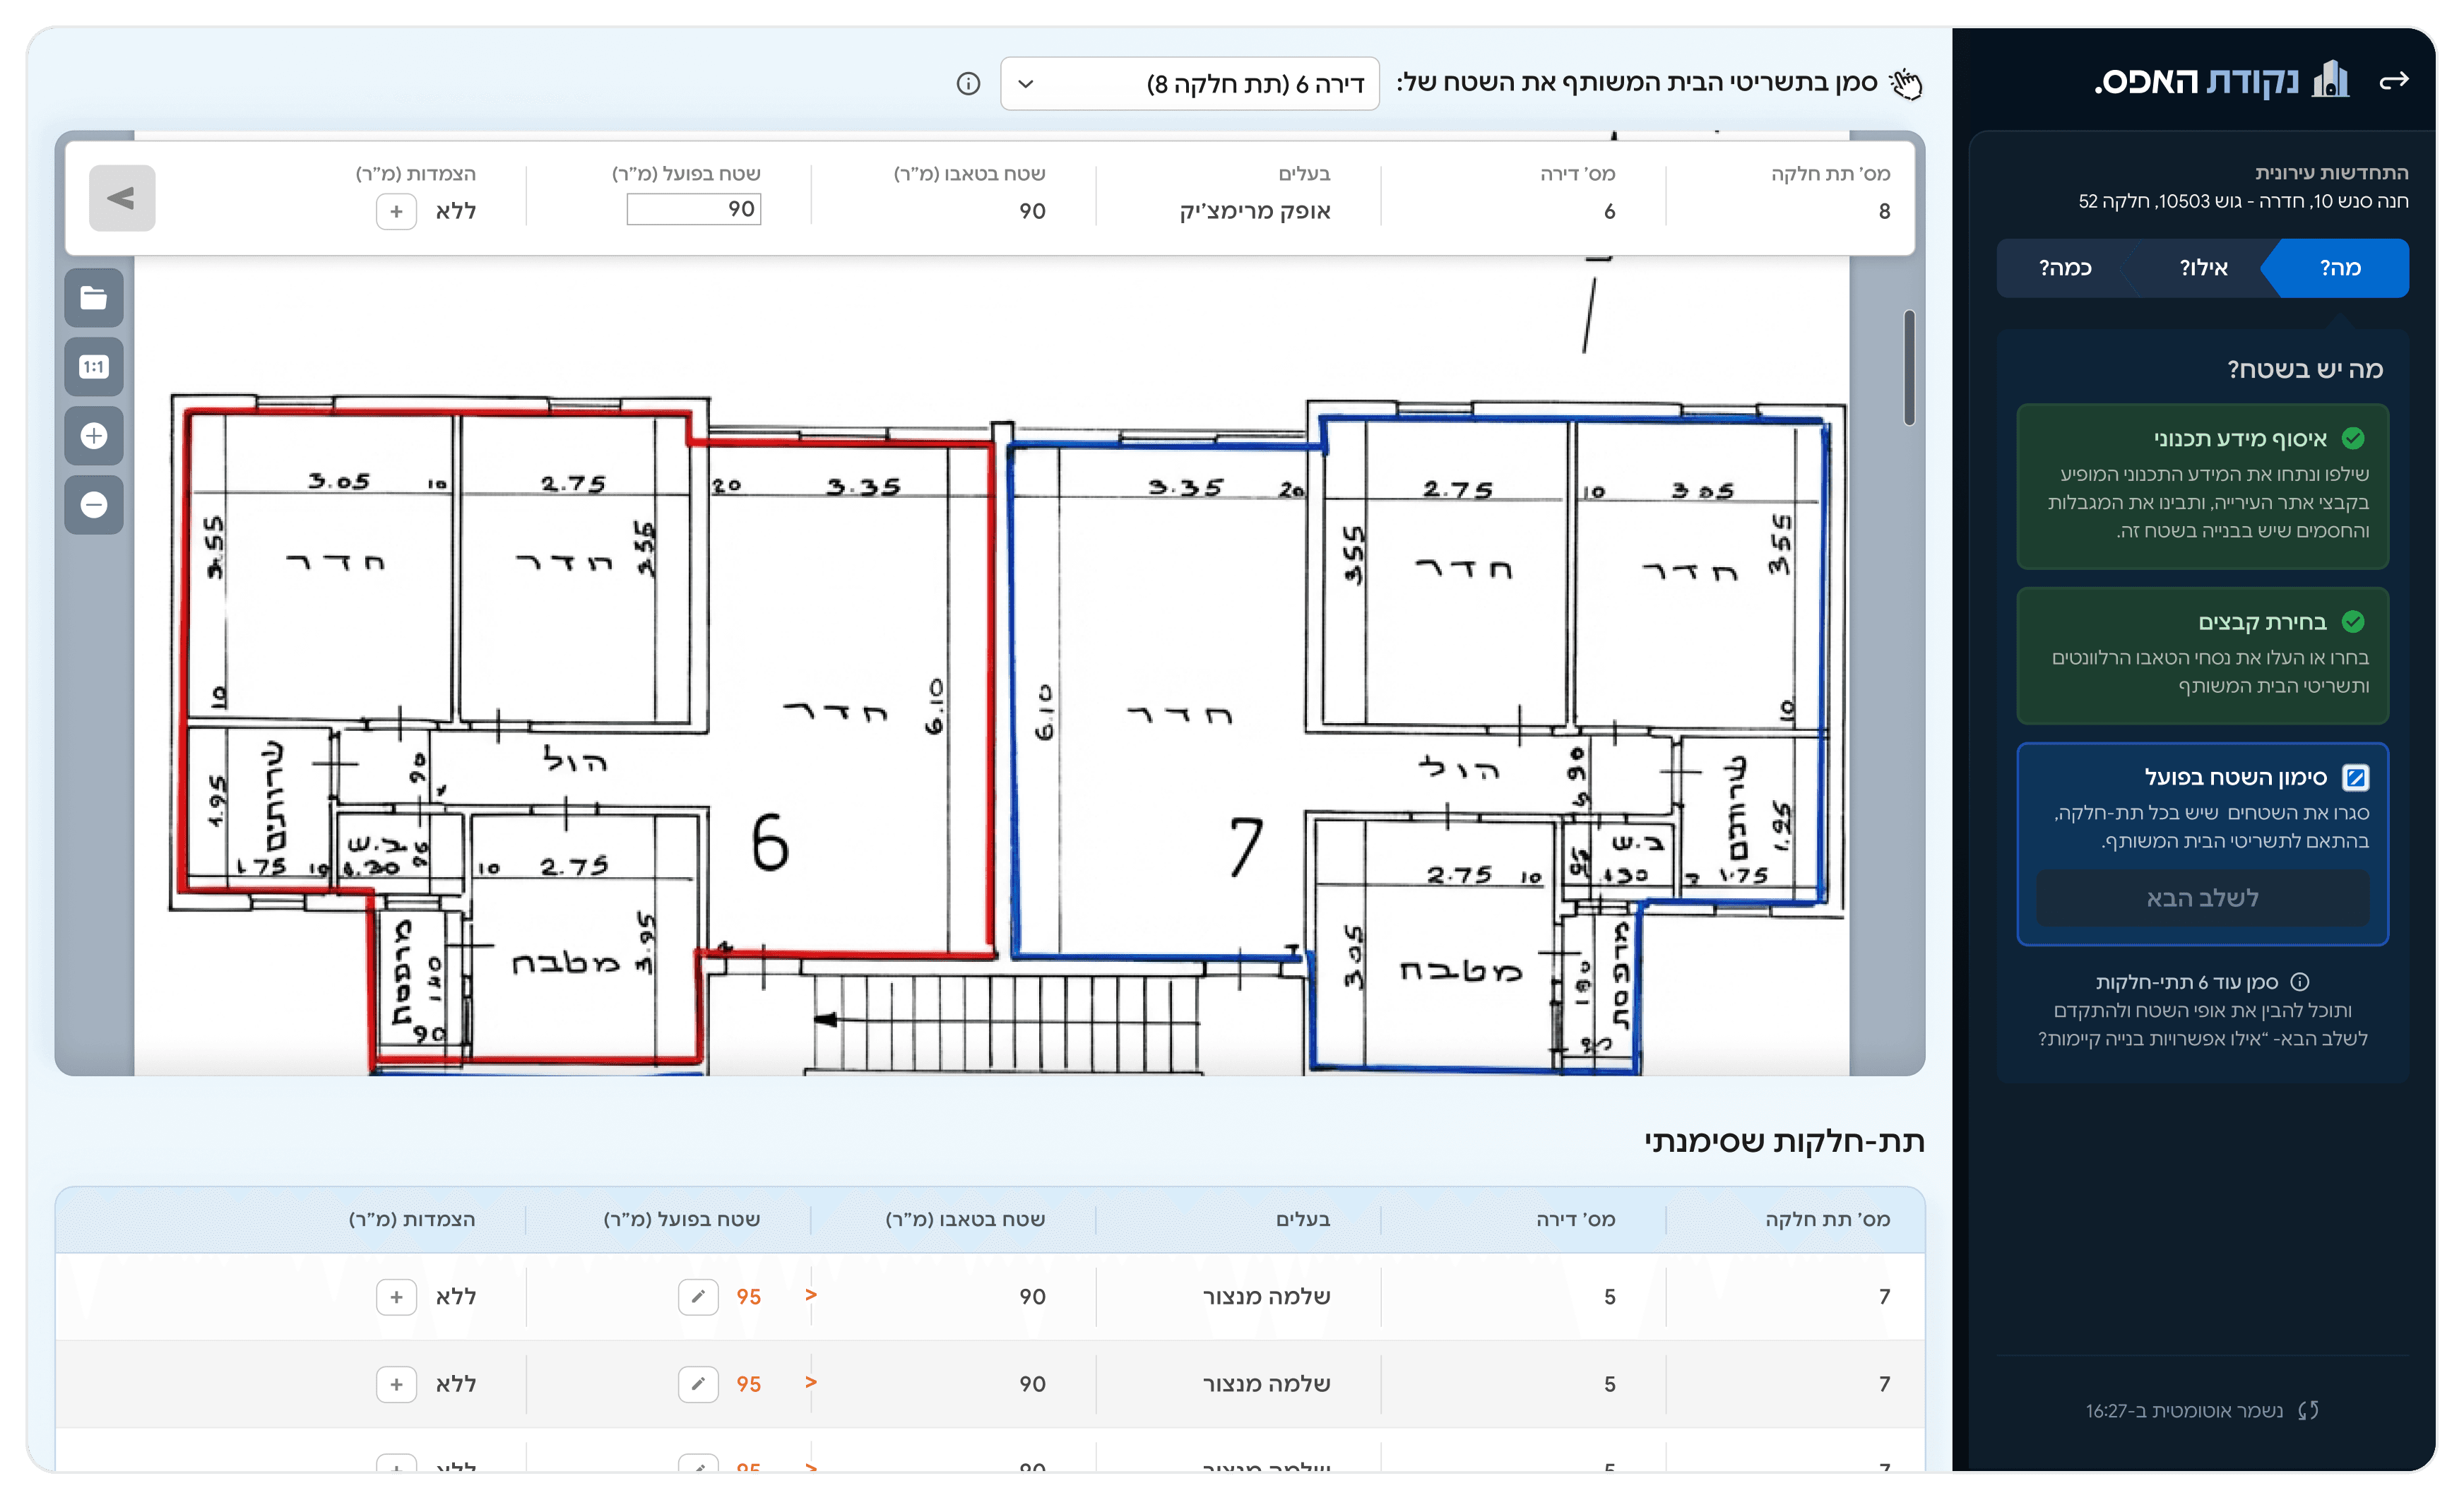Toggle the 'בחירת קבצים' green checkmark
The image size is (2464, 1500).
tap(2353, 622)
